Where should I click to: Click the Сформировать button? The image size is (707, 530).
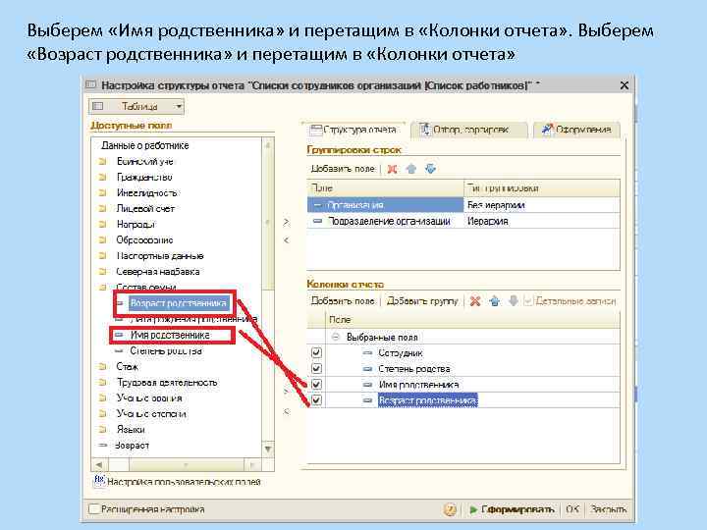click(x=512, y=509)
